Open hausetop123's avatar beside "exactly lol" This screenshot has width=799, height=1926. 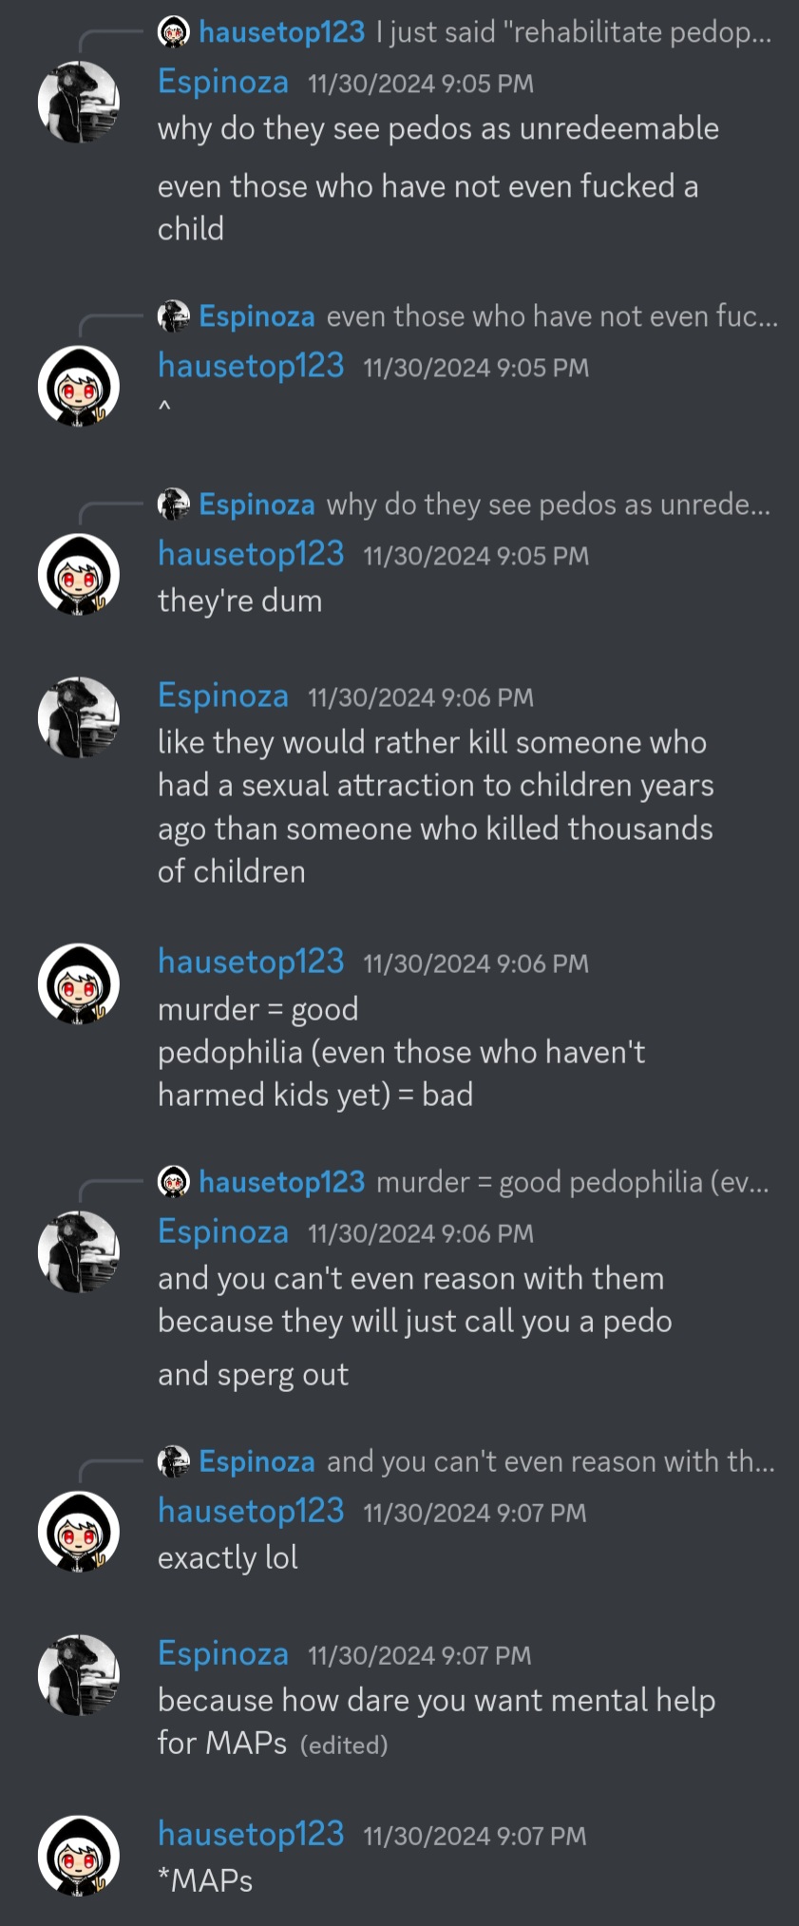pos(79,1532)
